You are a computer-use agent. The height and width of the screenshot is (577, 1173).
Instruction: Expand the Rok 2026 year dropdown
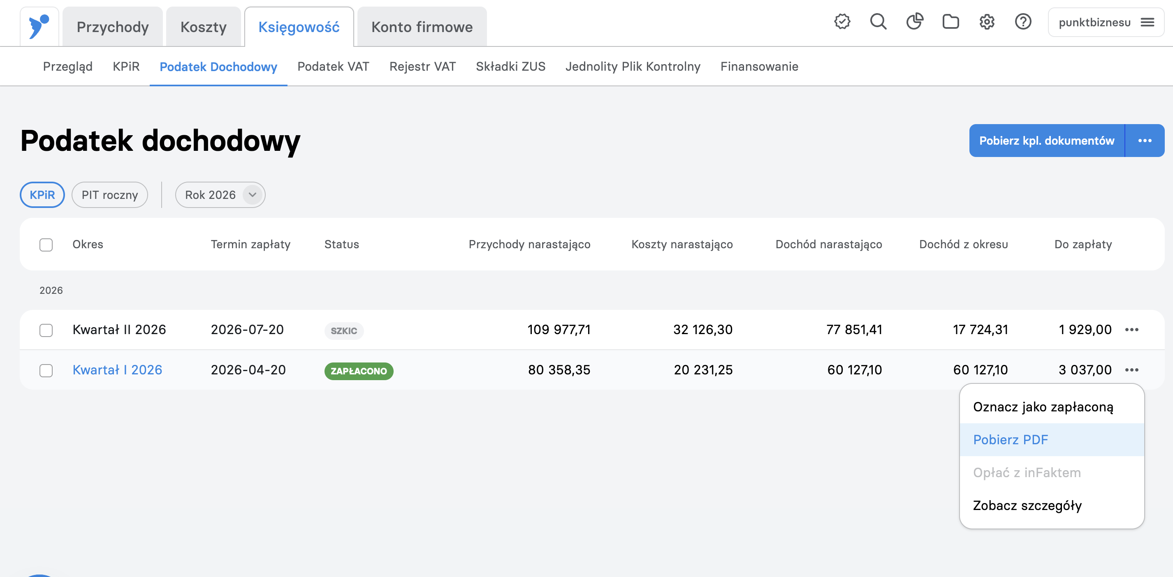click(x=220, y=195)
